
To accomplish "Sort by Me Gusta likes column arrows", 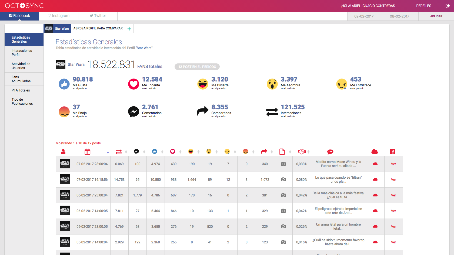I will click(162, 152).
